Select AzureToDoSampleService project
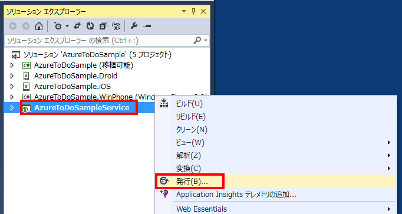The width and height of the screenshot is (402, 214). tap(81, 108)
